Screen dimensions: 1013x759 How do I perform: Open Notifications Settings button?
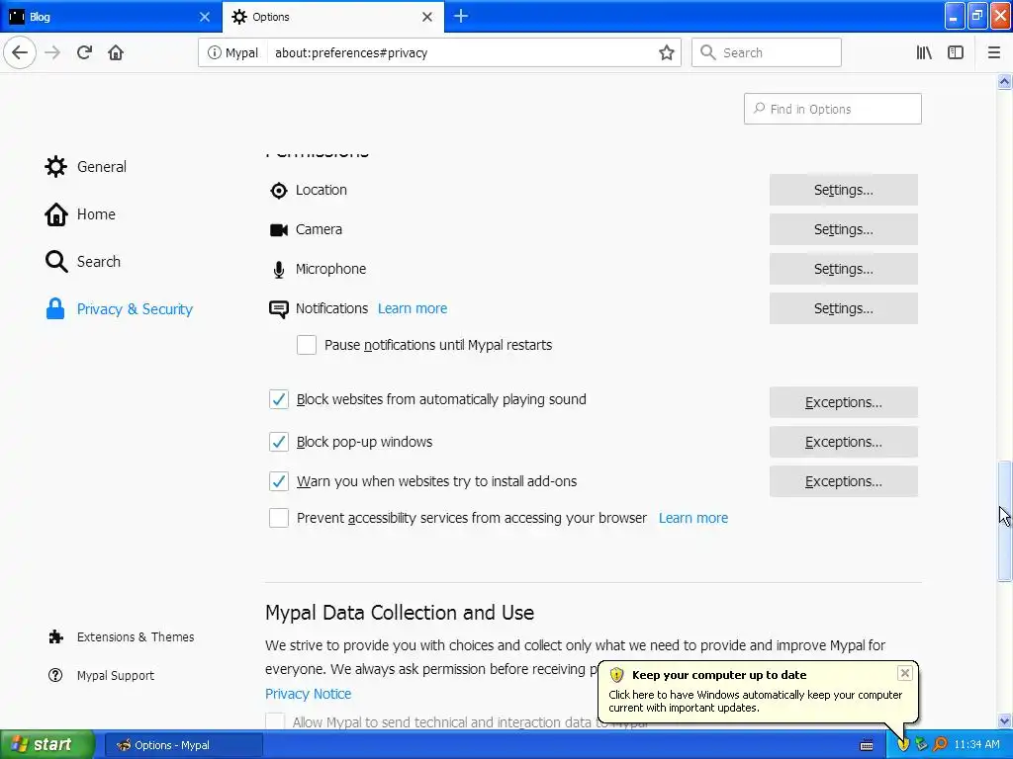(x=843, y=308)
